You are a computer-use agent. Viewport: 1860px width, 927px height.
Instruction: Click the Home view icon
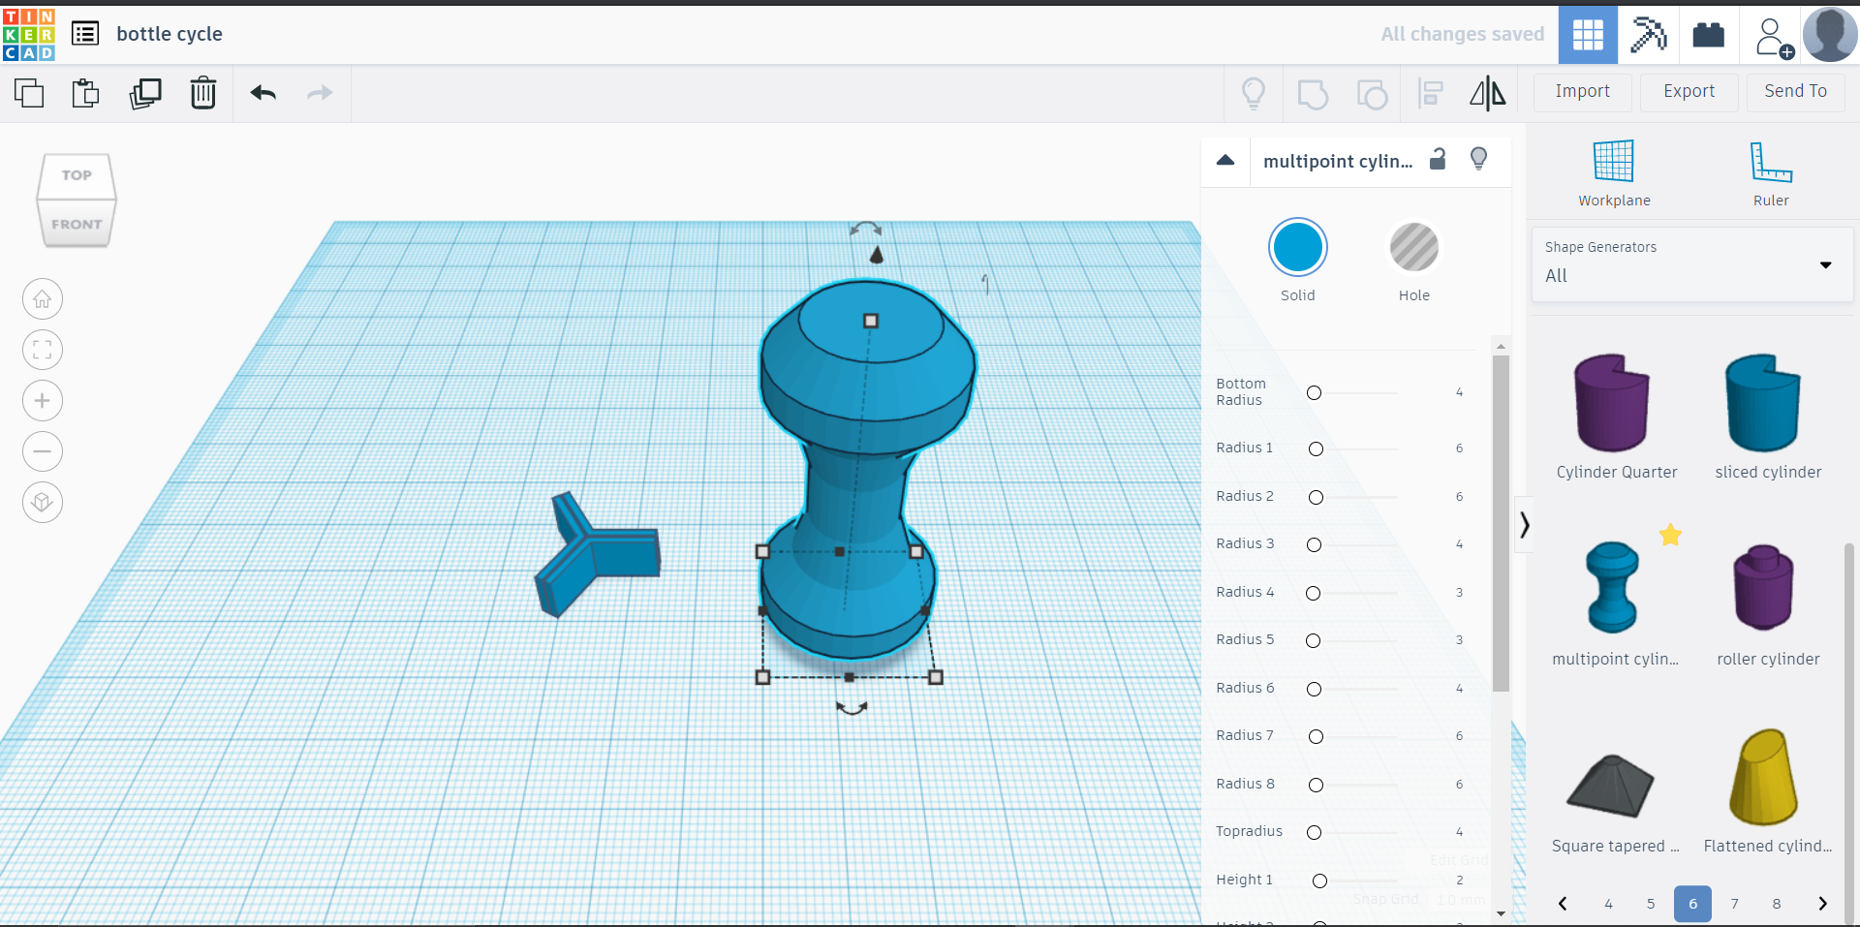pyautogui.click(x=42, y=298)
